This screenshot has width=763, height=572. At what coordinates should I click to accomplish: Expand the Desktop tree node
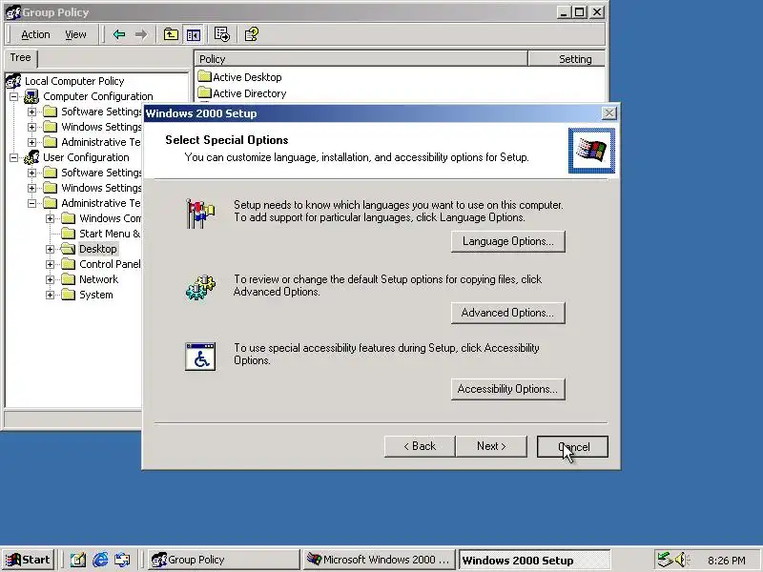coord(51,249)
